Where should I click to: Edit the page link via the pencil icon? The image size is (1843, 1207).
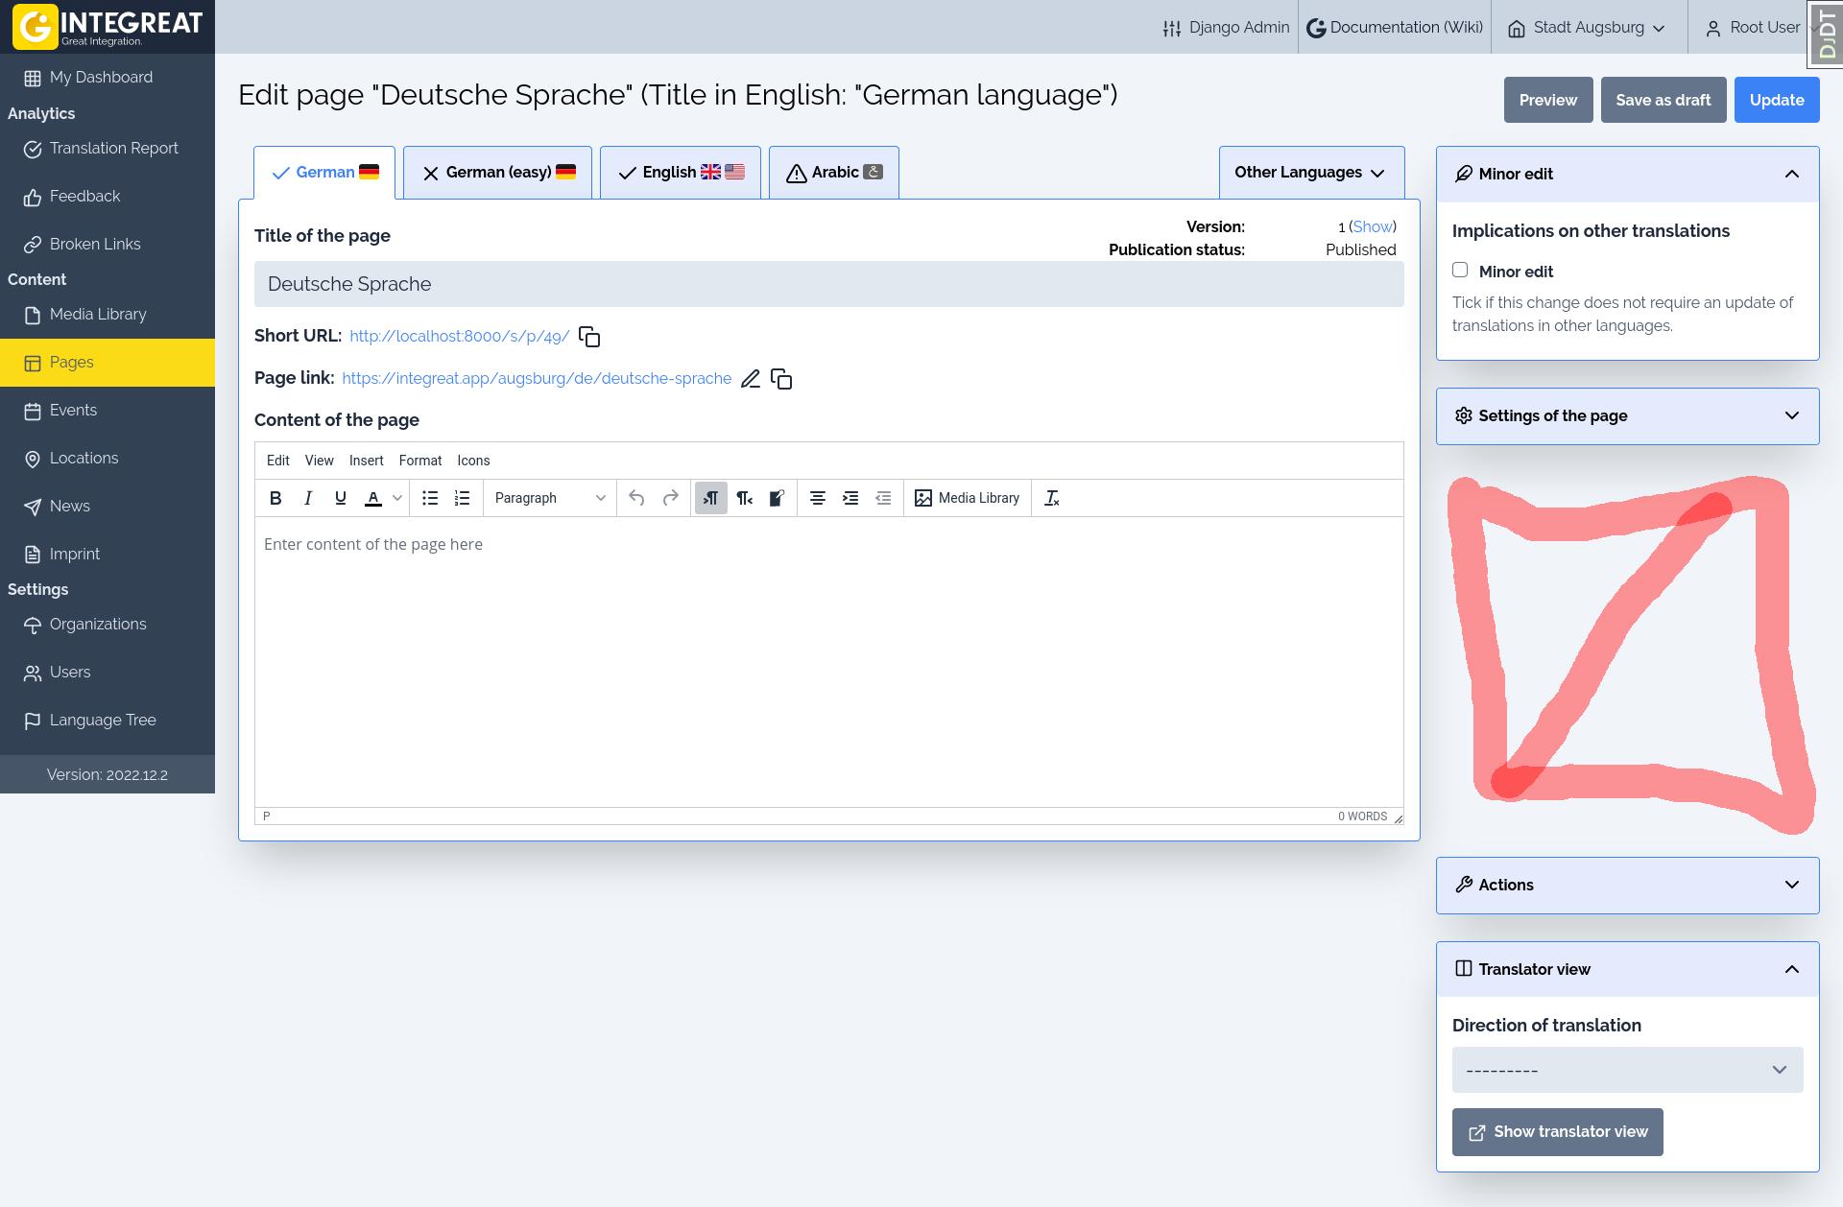tap(751, 379)
